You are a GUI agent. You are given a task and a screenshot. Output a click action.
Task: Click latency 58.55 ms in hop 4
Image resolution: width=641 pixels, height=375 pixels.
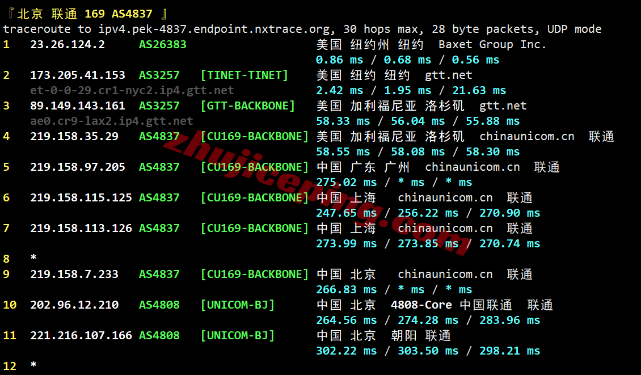pyautogui.click(x=343, y=152)
